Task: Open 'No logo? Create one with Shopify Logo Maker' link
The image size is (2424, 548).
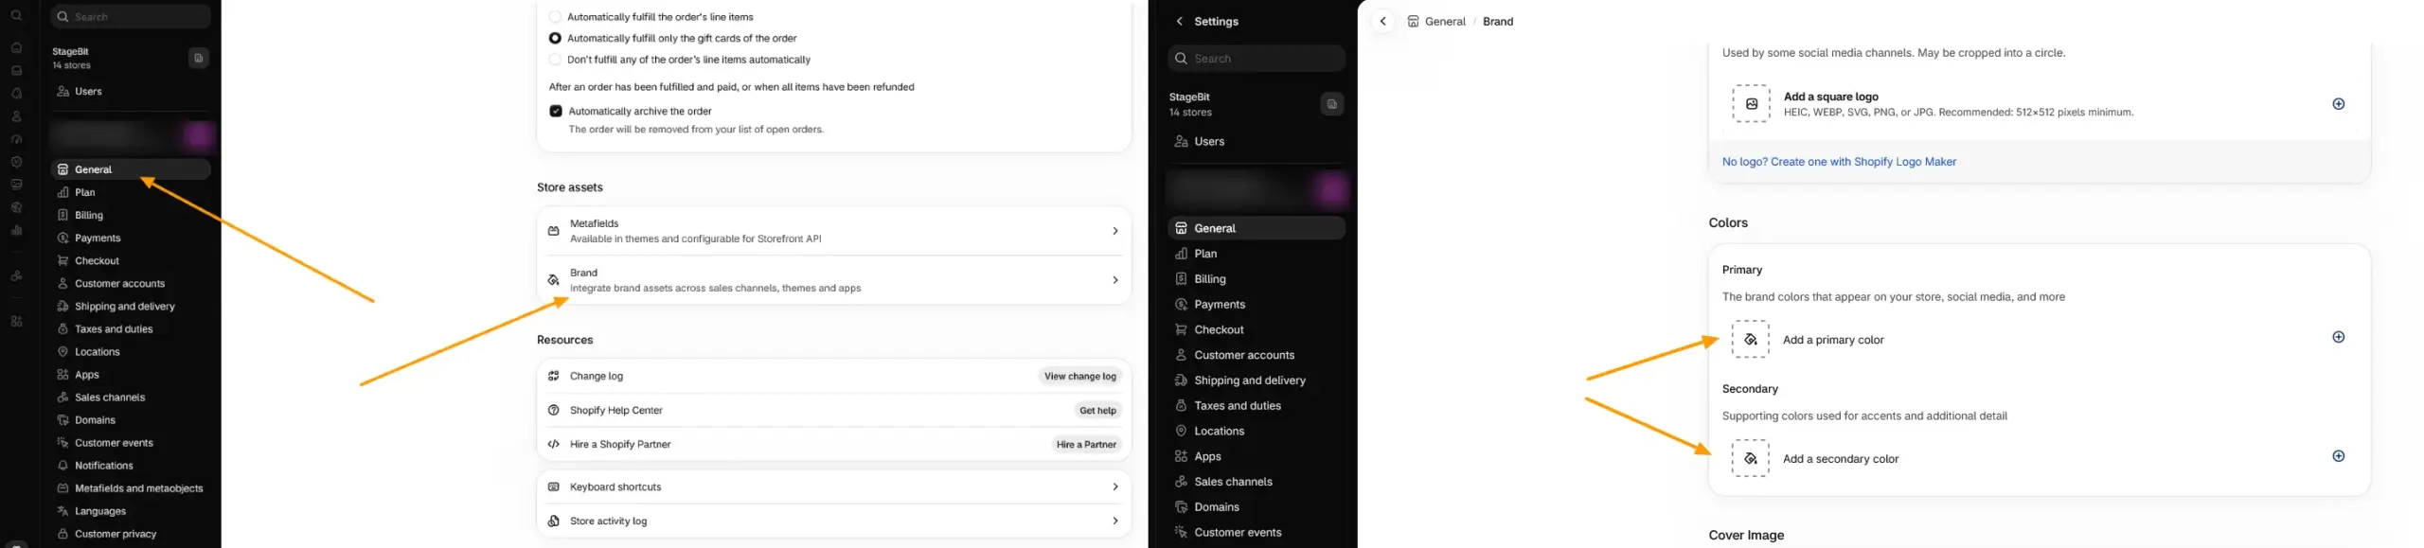Action: (x=1839, y=162)
